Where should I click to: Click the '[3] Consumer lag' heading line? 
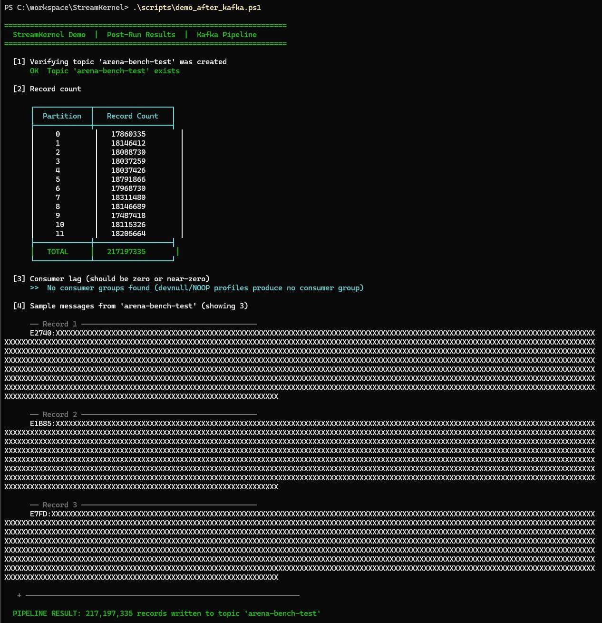[x=111, y=279]
